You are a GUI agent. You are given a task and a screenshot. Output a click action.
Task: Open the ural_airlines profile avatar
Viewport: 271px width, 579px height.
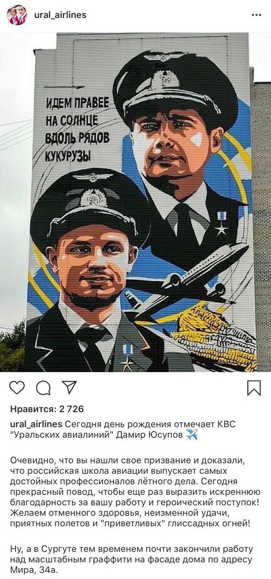coord(17,15)
